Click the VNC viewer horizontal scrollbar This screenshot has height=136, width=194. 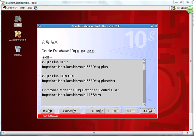click(94, 133)
